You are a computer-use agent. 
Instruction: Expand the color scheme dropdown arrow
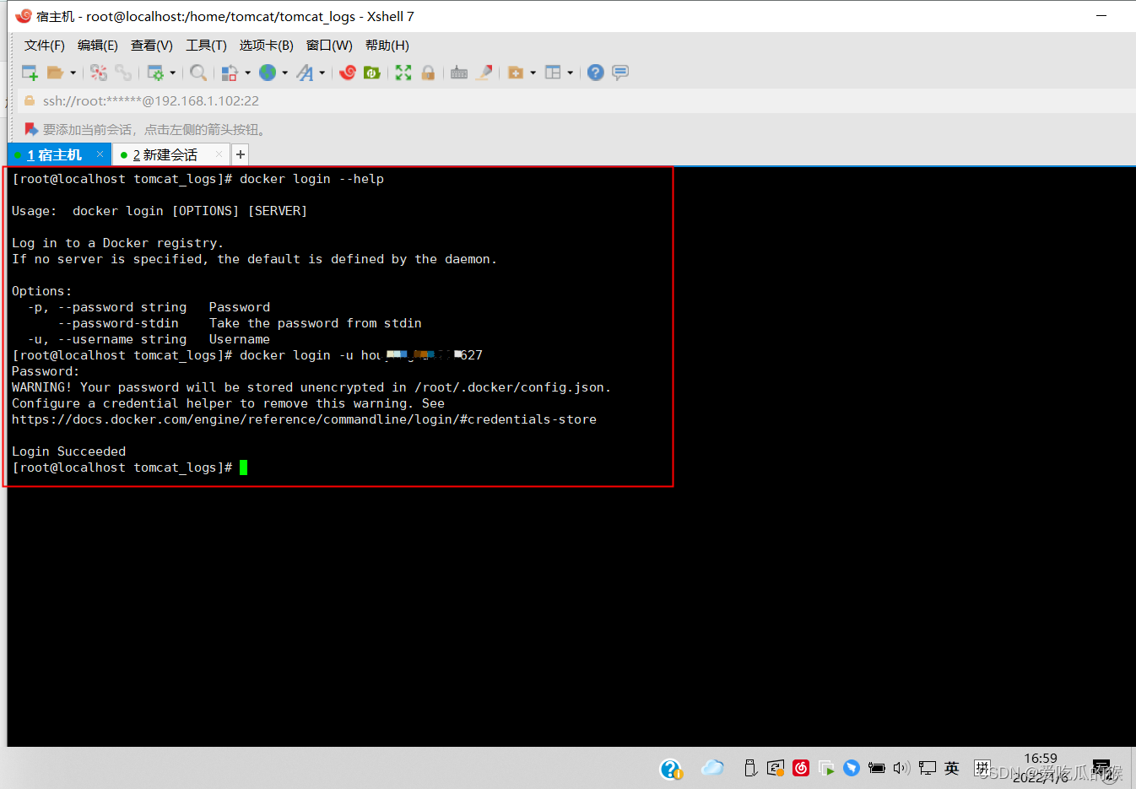[x=247, y=73]
